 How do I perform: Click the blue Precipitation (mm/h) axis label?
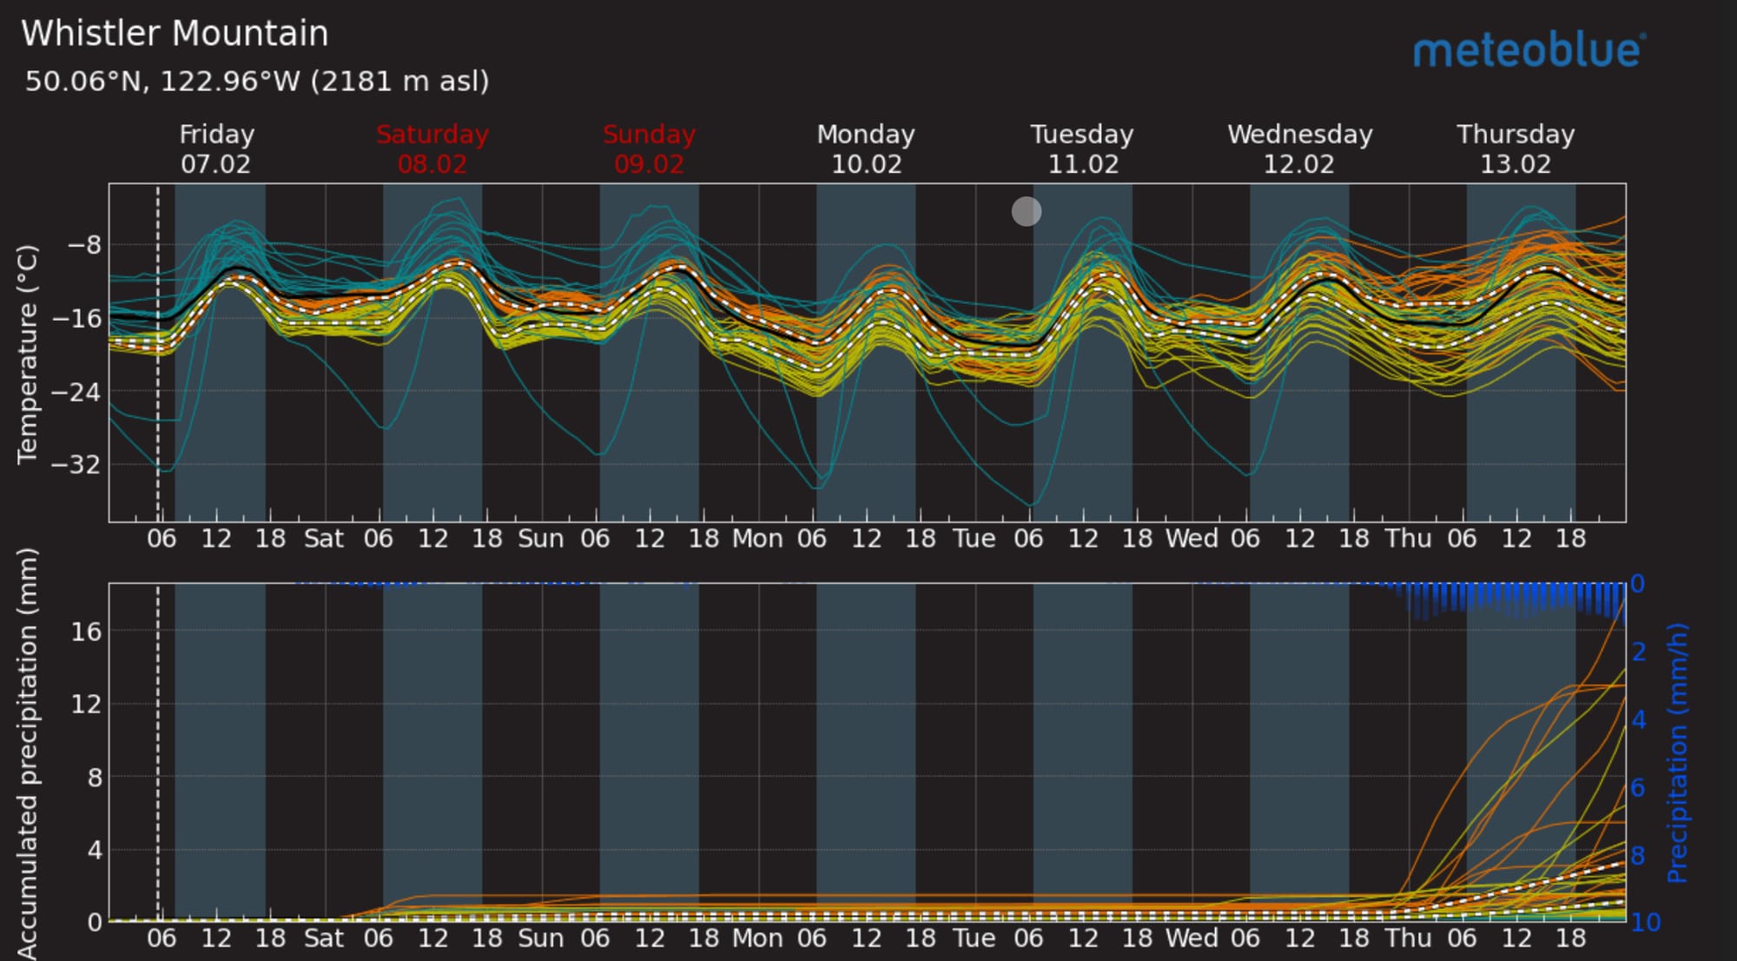click(1678, 752)
